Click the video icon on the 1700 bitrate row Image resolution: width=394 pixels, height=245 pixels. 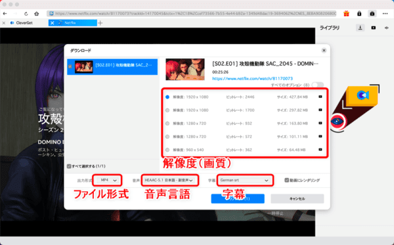click(x=320, y=110)
